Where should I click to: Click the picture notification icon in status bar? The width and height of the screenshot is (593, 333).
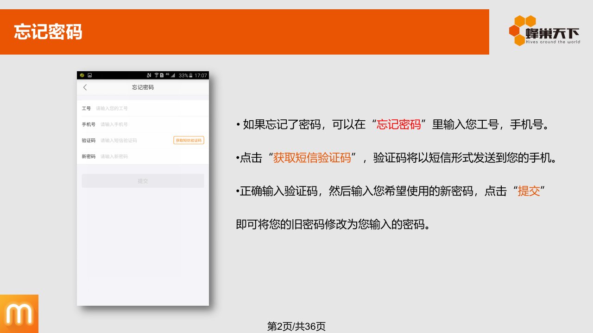click(x=90, y=75)
